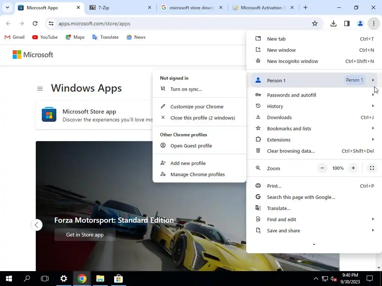Expand the Person 1 submenu arrow
Viewport: 382px width, 286px height.
click(373, 80)
